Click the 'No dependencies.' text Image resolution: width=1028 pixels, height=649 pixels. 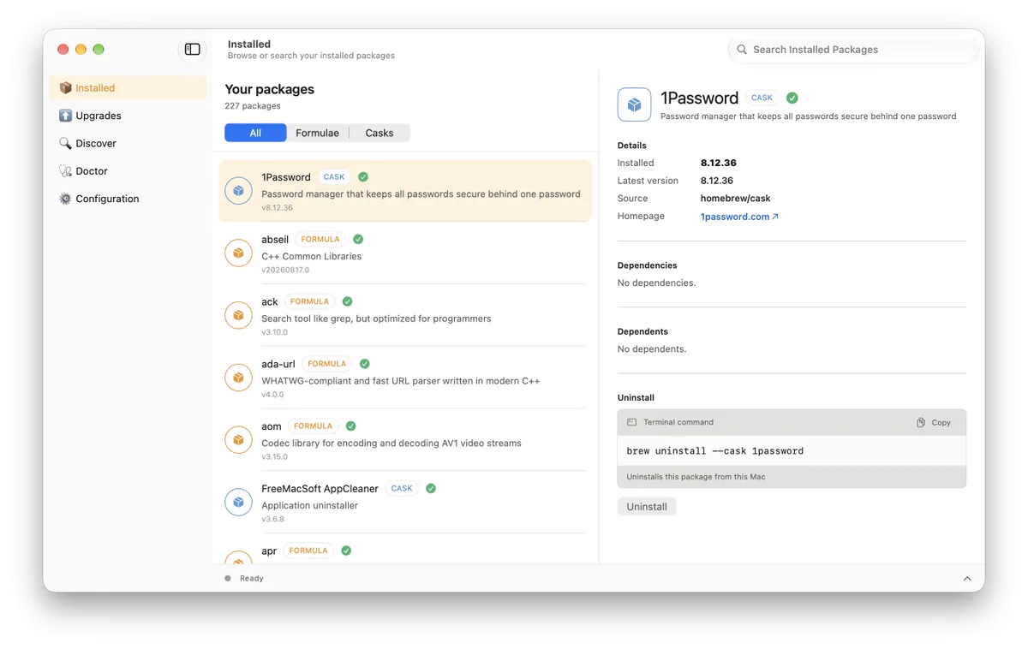pyautogui.click(x=657, y=283)
